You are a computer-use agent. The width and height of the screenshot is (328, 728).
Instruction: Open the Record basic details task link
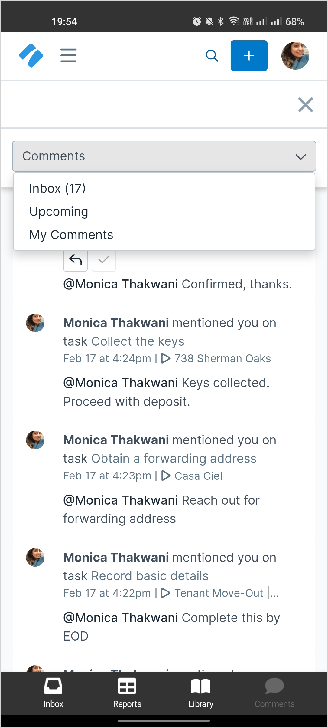[150, 576]
